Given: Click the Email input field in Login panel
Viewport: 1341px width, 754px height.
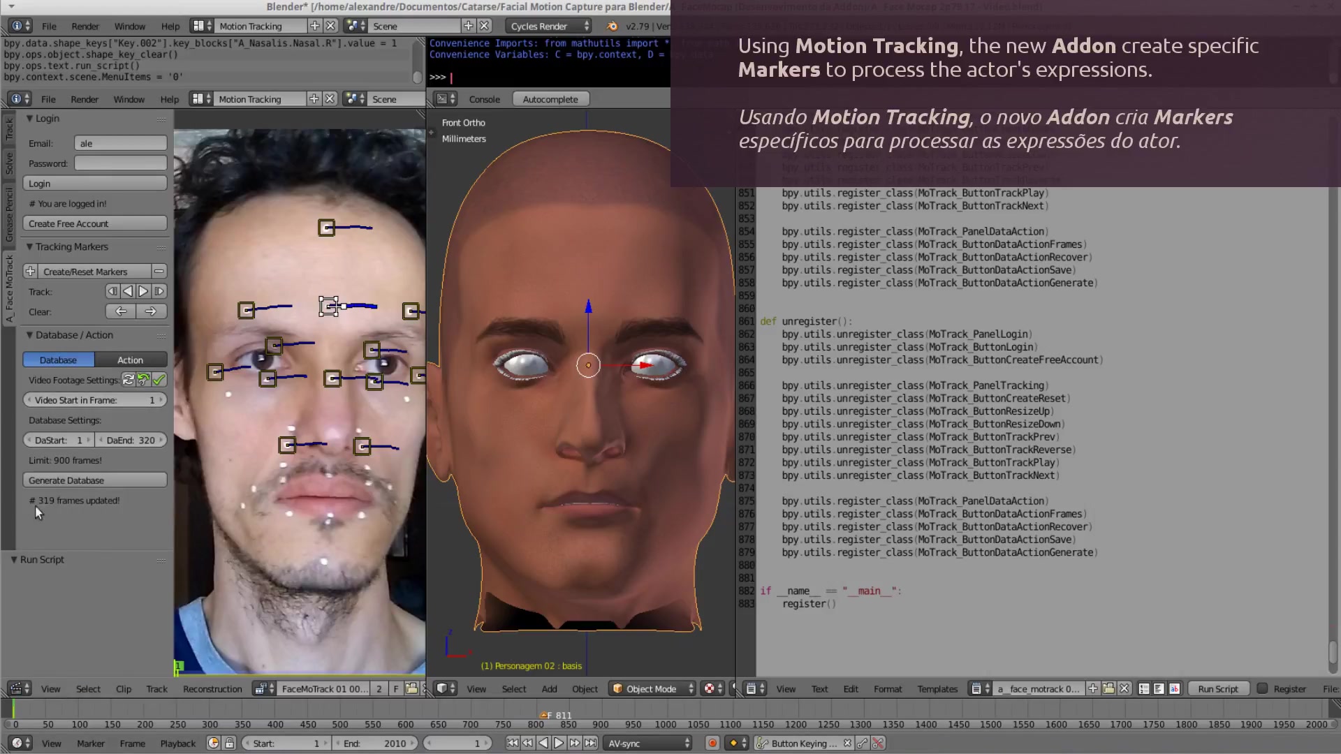Looking at the screenshot, I should 120,142.
